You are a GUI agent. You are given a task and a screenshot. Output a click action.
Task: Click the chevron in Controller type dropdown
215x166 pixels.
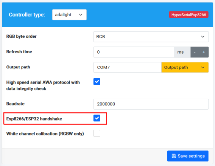[81, 15]
